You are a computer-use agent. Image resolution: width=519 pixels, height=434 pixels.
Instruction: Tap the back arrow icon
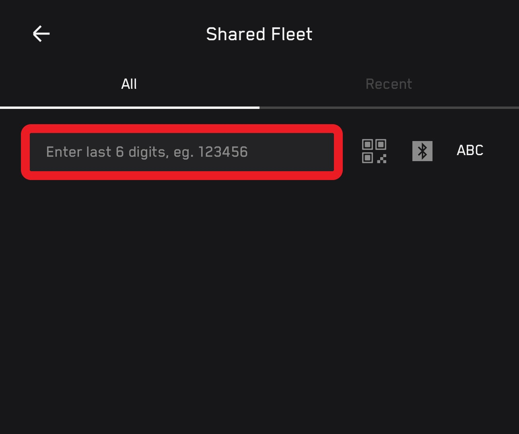click(41, 34)
